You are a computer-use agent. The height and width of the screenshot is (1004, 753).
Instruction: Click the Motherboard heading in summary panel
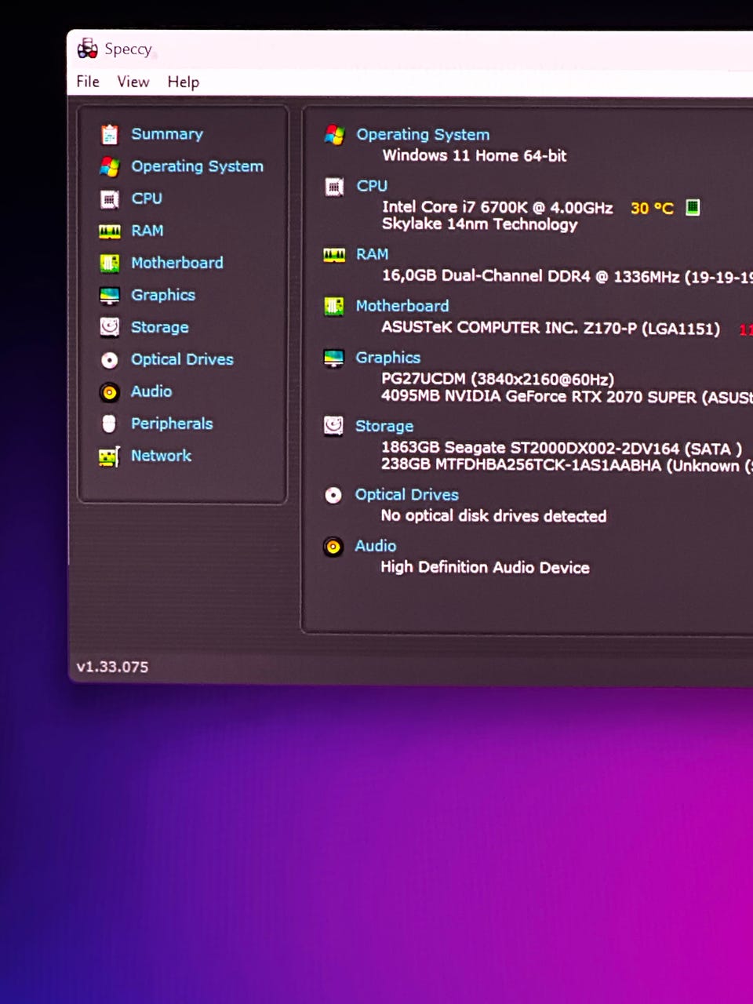402,306
